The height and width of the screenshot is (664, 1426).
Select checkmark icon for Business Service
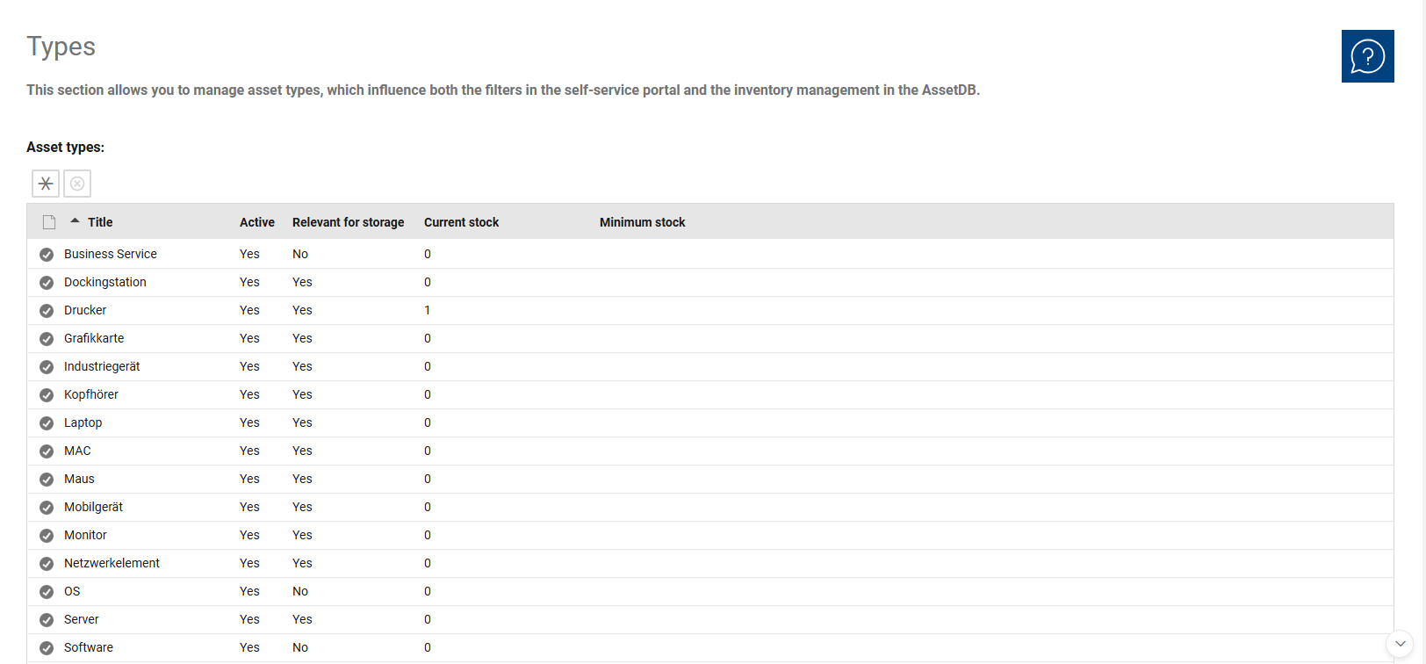point(47,255)
